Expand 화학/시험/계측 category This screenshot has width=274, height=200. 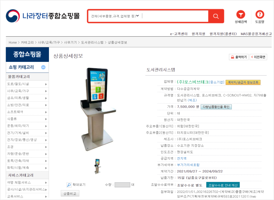click(27, 168)
